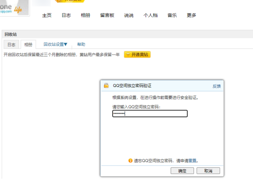
Task: Cancel the dialog with 取消
Action: click(x=208, y=171)
